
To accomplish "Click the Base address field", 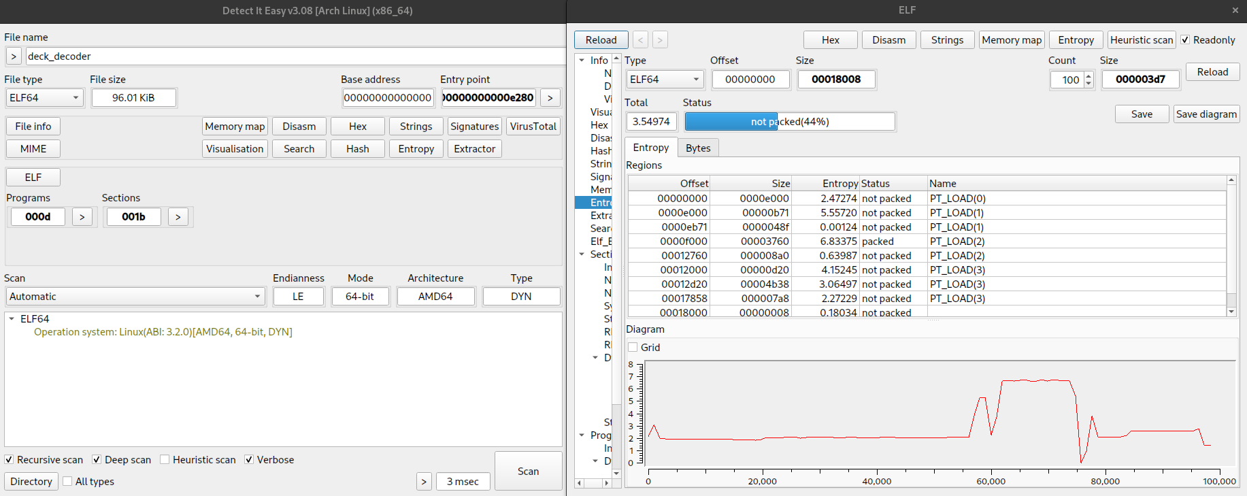I will coord(388,98).
